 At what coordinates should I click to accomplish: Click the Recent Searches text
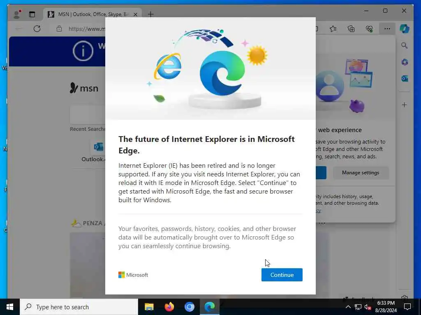coord(87,129)
